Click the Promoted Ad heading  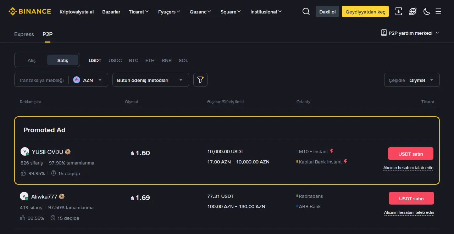(x=44, y=130)
